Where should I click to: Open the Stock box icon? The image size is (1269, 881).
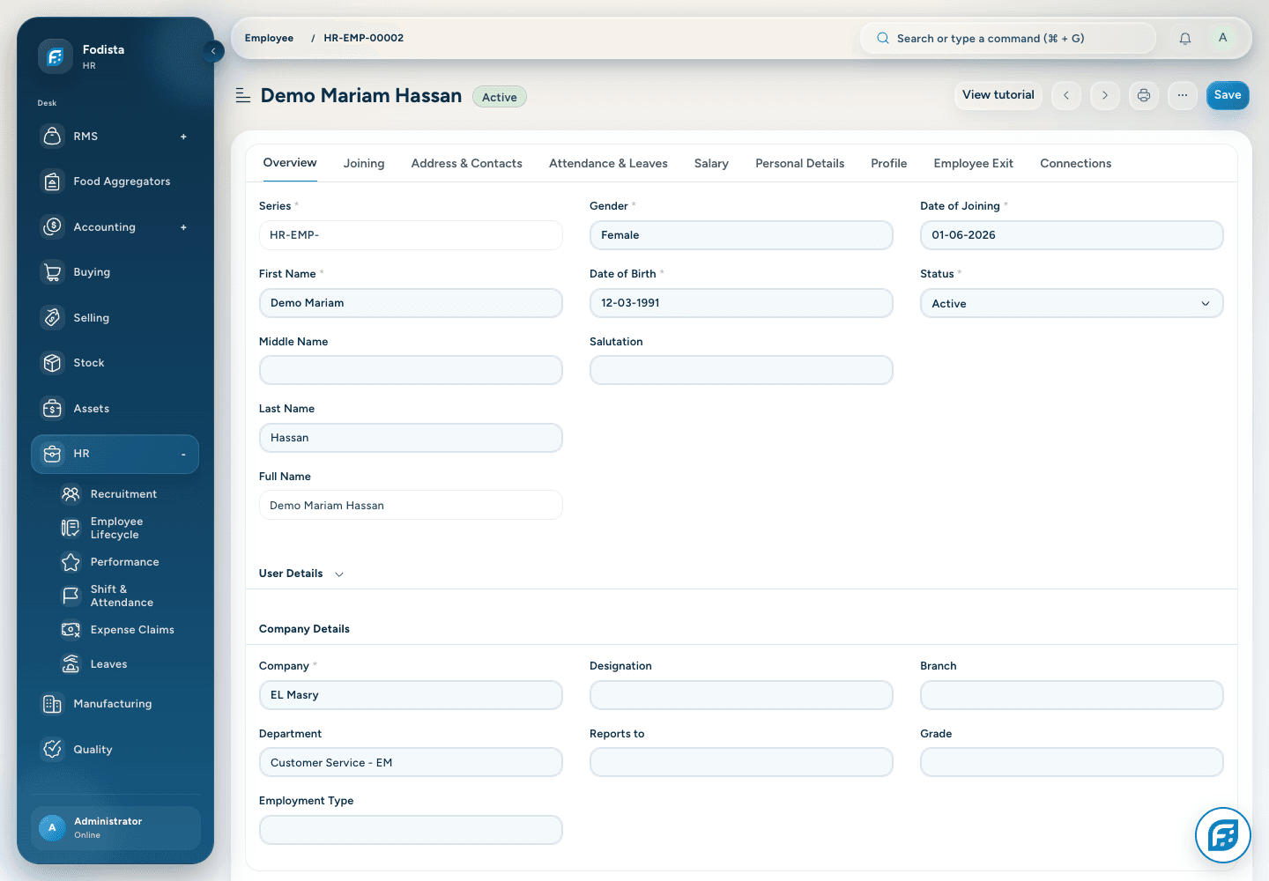click(53, 363)
